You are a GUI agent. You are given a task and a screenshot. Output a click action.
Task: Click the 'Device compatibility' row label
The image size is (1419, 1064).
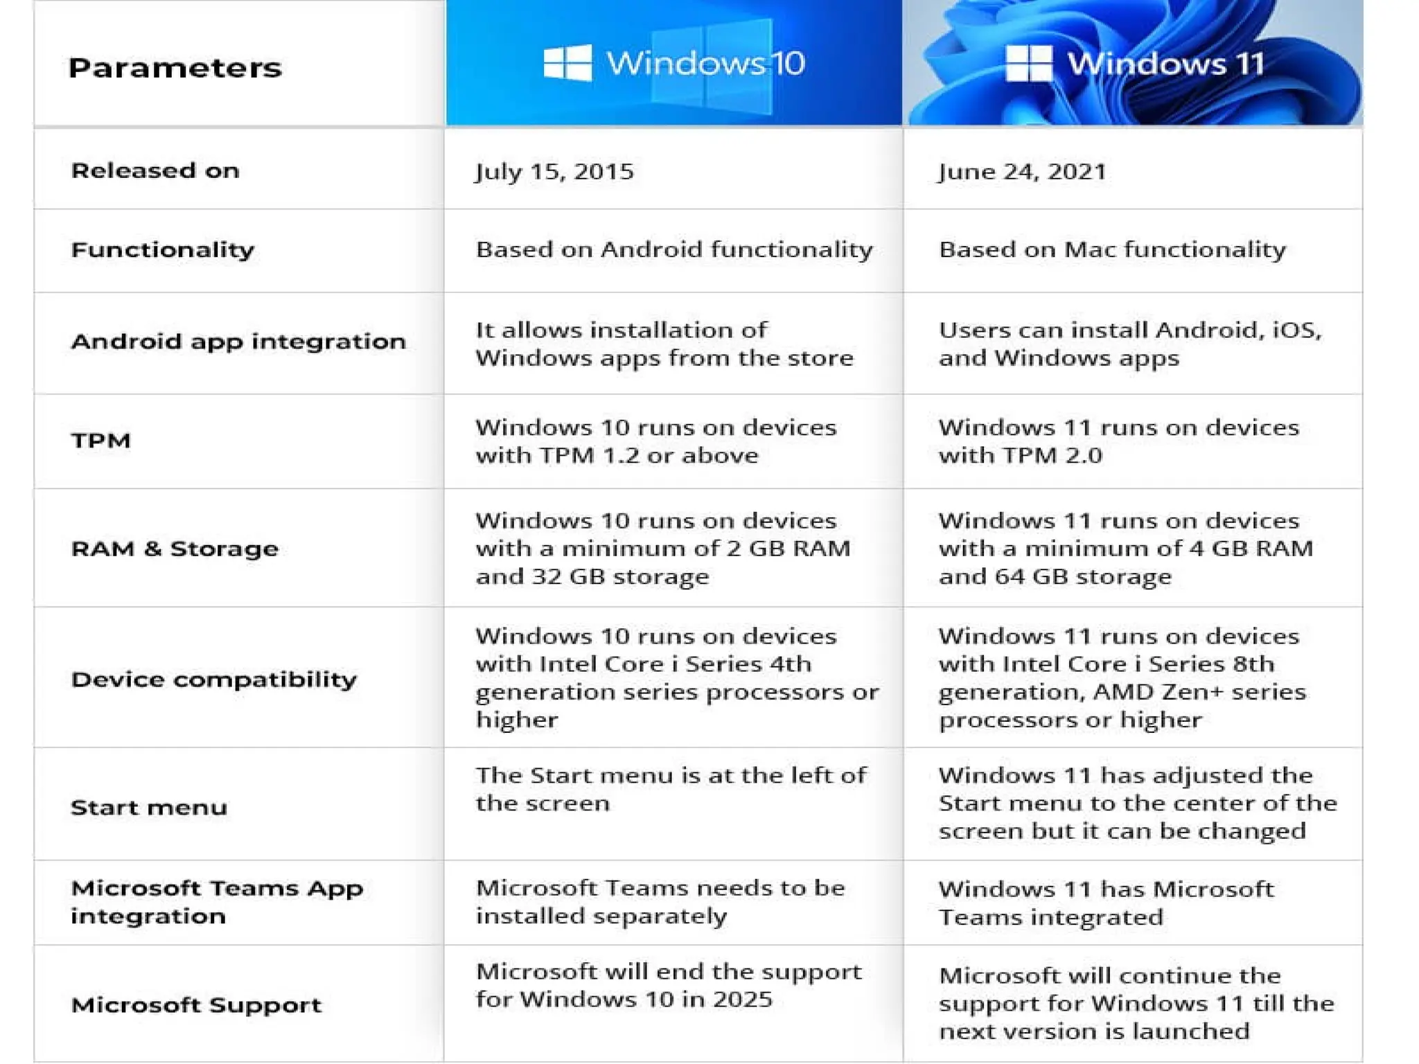[214, 680]
